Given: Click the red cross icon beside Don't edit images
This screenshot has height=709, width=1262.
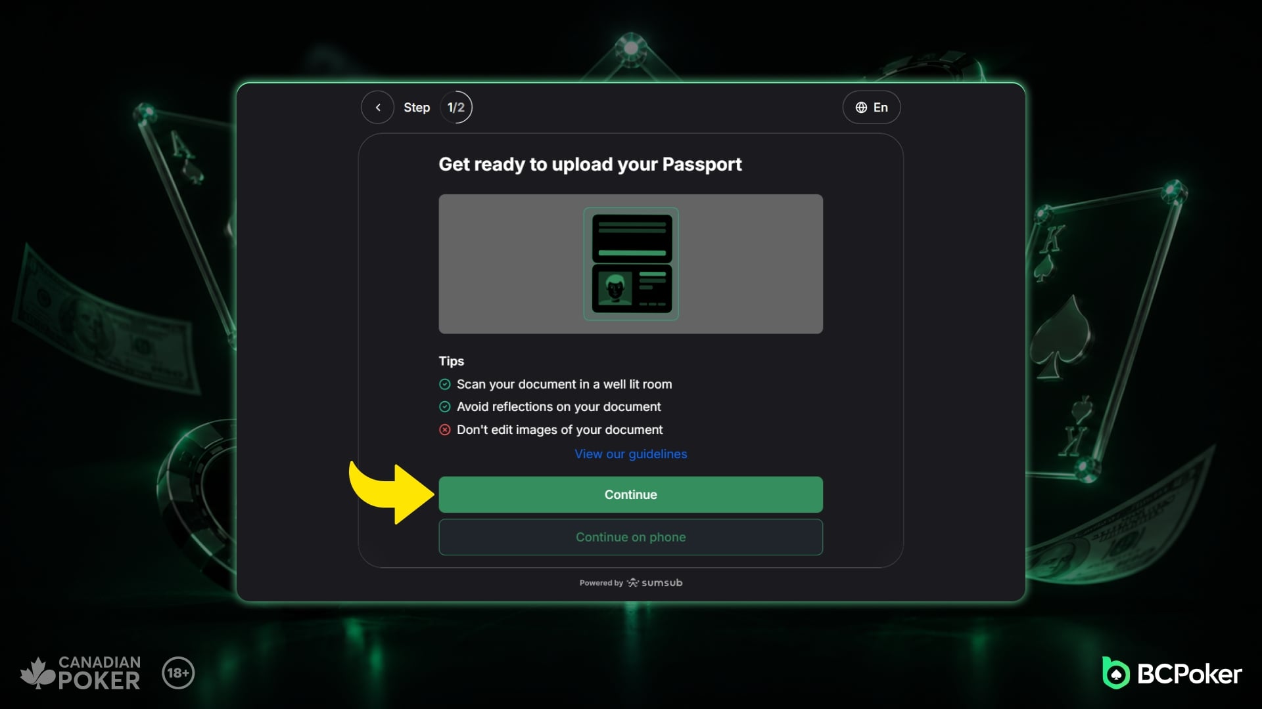Looking at the screenshot, I should [445, 430].
